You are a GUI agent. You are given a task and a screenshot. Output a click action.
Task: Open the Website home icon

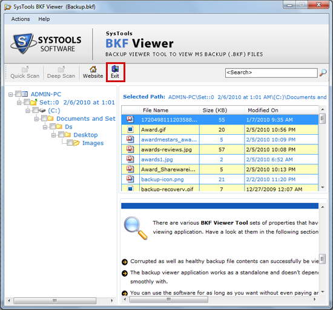click(93, 69)
